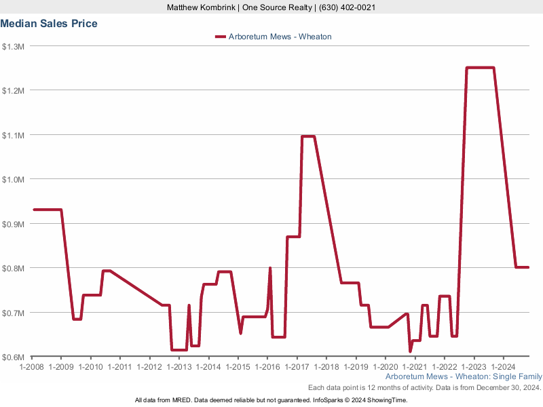Select the 1-2017 x-axis tick label
This screenshot has width=543, height=407.
[297, 367]
